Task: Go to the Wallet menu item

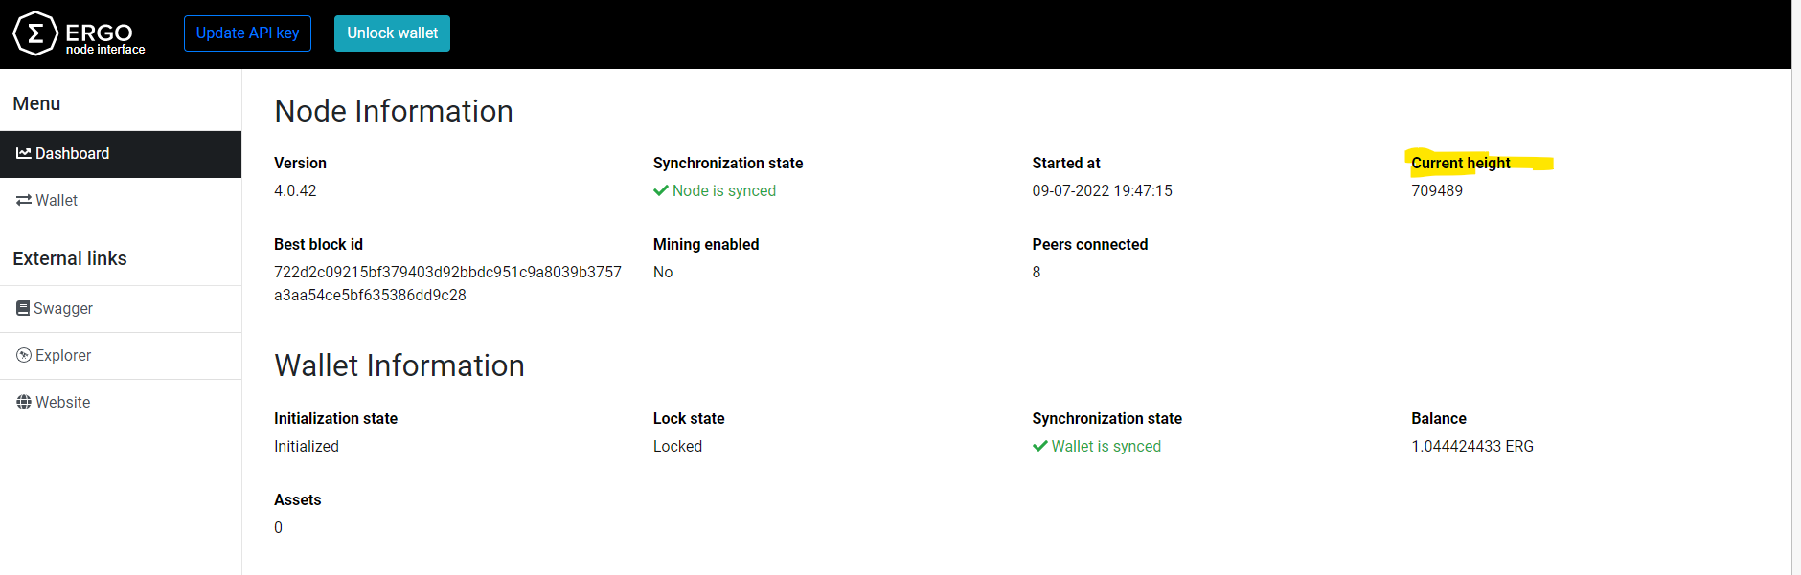Action: pos(57,200)
